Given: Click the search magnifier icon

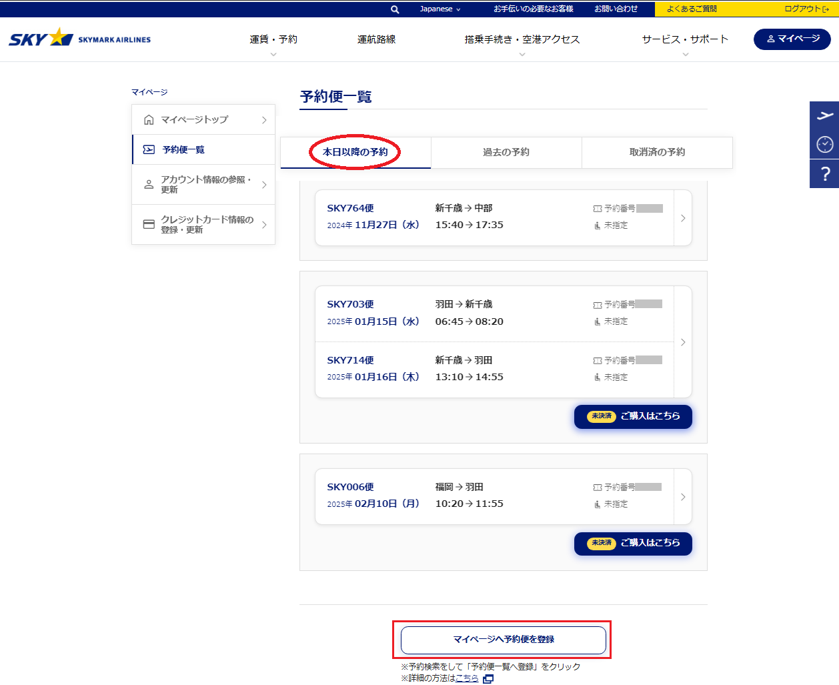Looking at the screenshot, I should point(395,9).
